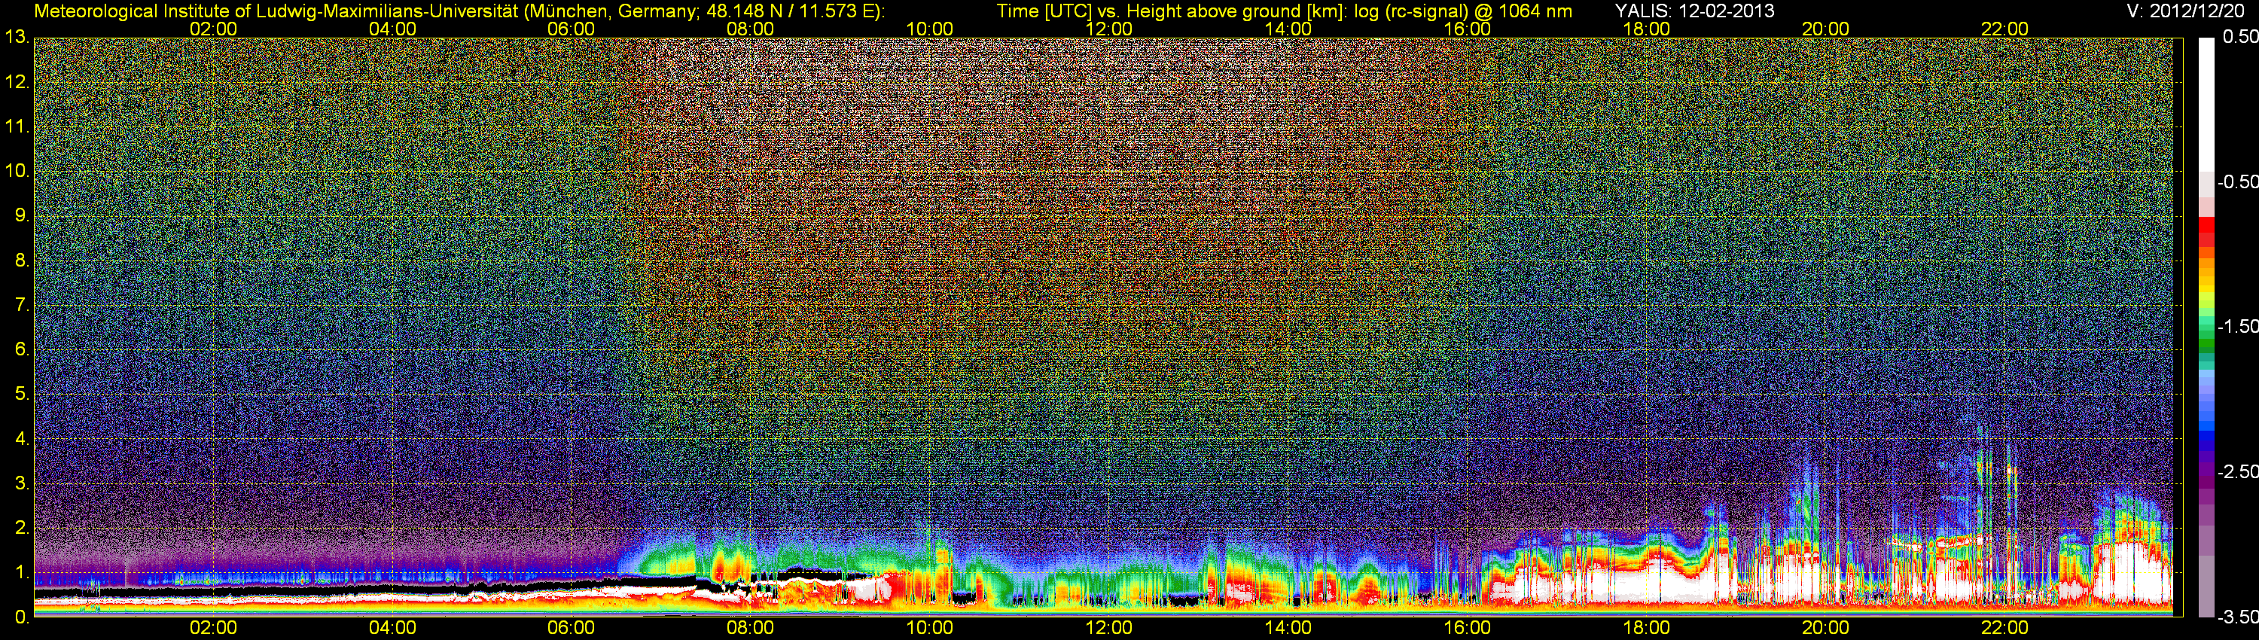Click the 18:00 label on the top time axis
Viewport: 2259px width, 640px height.
pos(1646,29)
